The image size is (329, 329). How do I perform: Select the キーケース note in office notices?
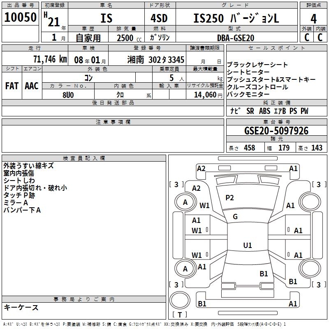click(x=21, y=308)
